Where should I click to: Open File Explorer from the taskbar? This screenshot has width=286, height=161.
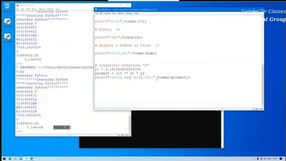(x=15, y=159)
